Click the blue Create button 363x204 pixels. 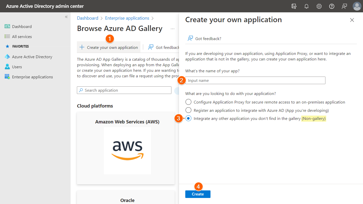point(198,194)
